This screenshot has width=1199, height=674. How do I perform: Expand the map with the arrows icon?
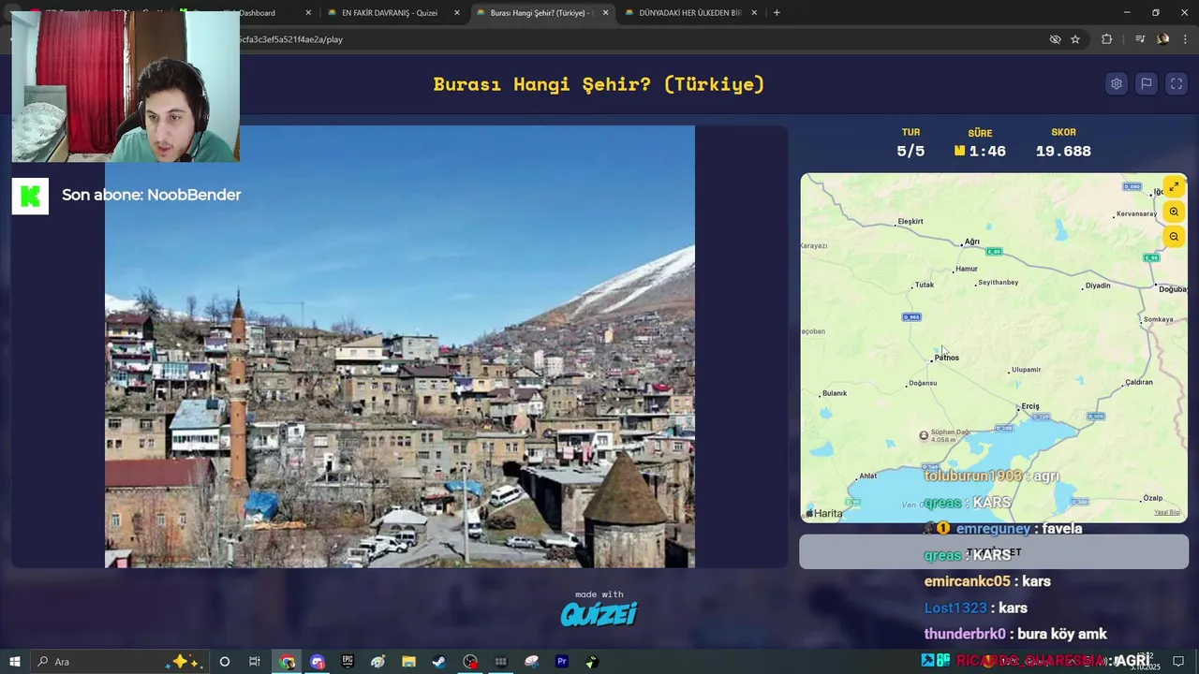(1174, 186)
